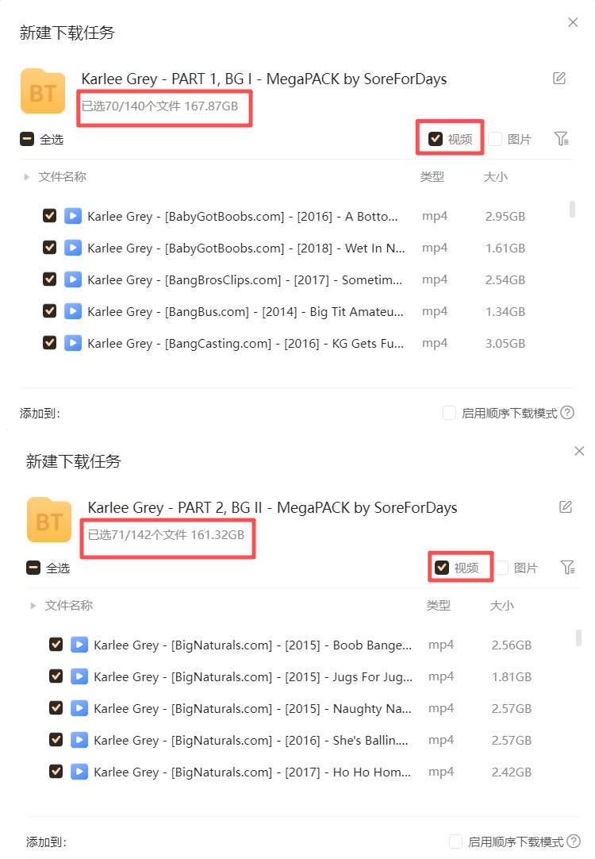Open help icon beside sequential download in PART 1
Image resolution: width=595 pixels, height=859 pixels.
[568, 413]
